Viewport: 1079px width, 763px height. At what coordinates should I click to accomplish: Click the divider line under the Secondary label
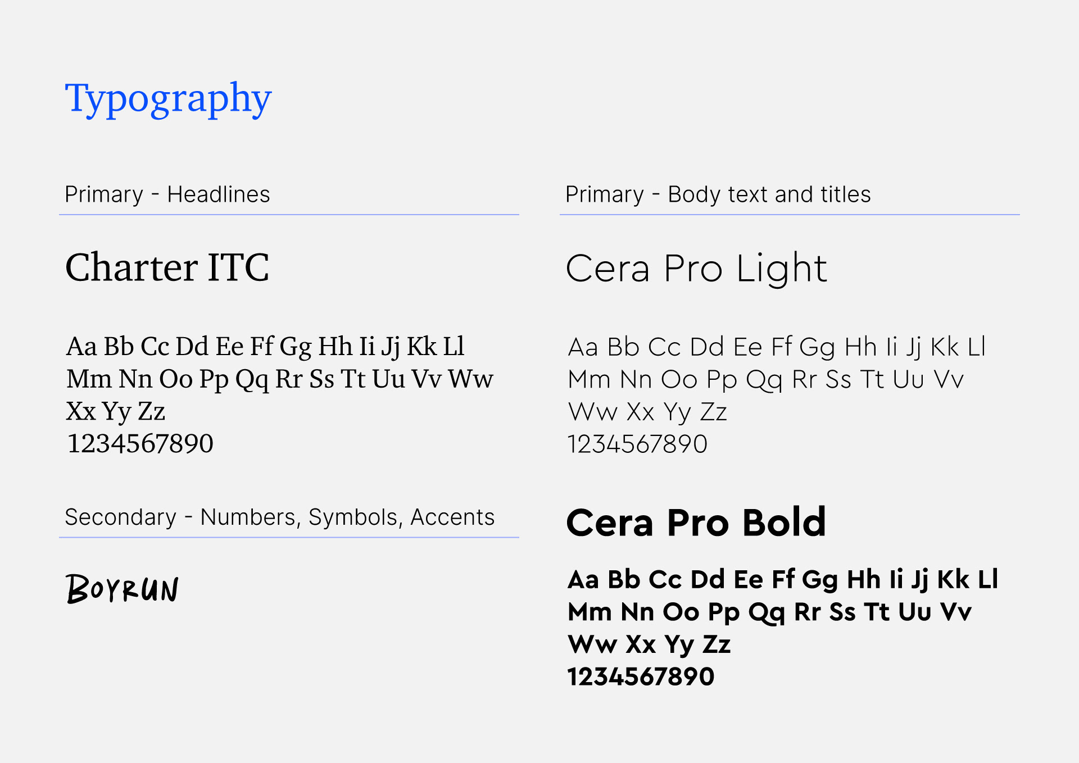tap(289, 538)
